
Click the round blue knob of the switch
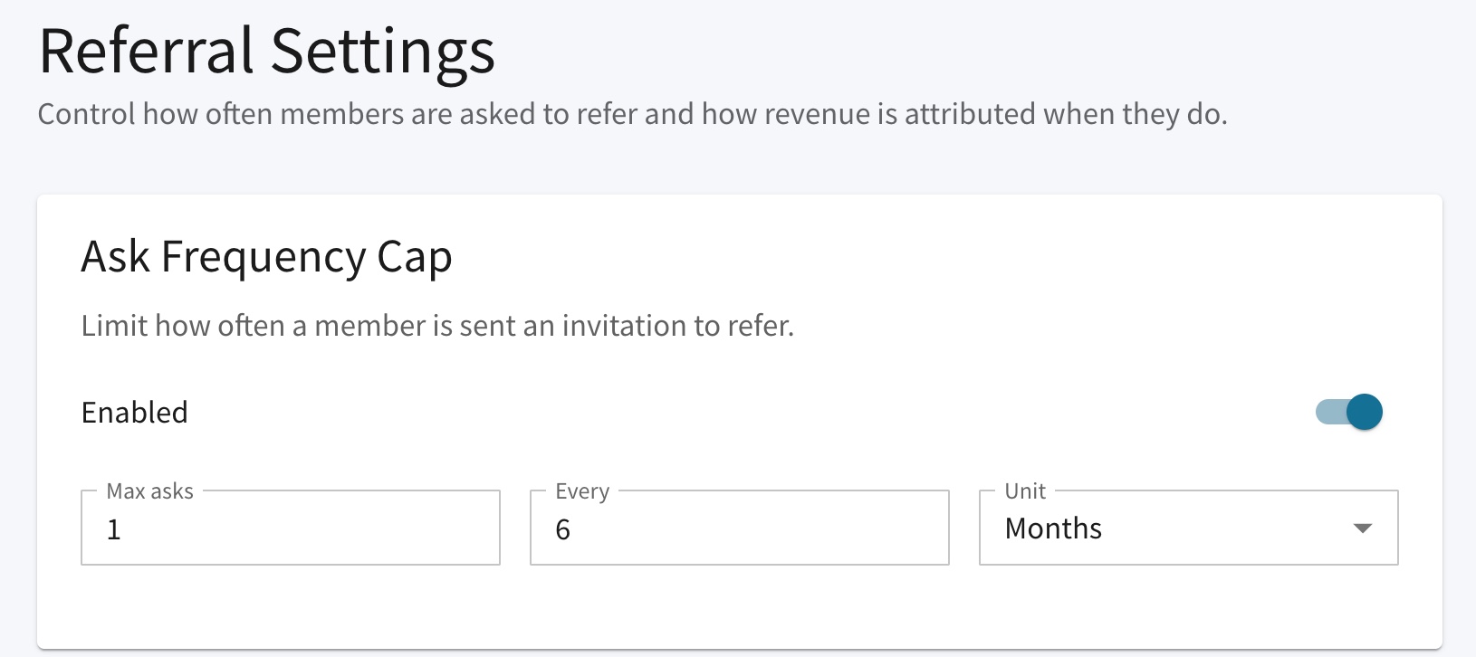click(x=1365, y=412)
